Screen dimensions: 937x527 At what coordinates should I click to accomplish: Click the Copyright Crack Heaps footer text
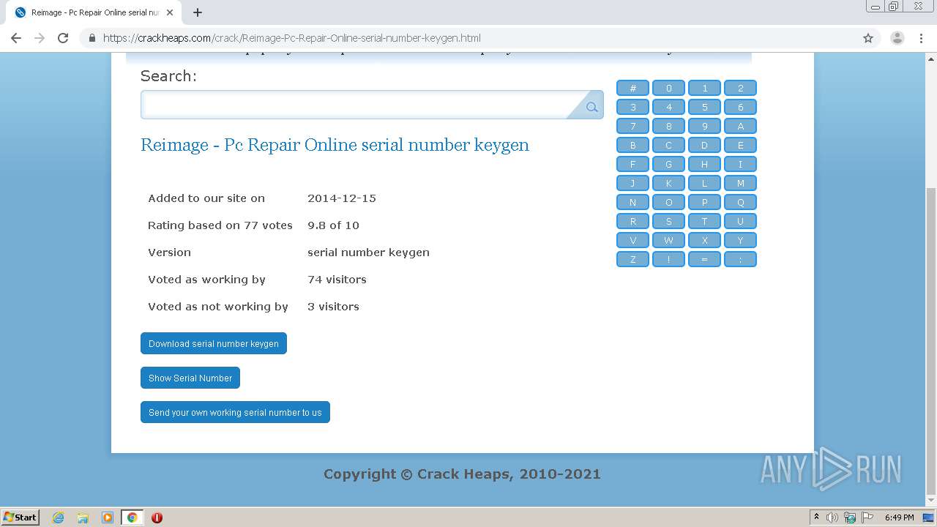tap(462, 474)
